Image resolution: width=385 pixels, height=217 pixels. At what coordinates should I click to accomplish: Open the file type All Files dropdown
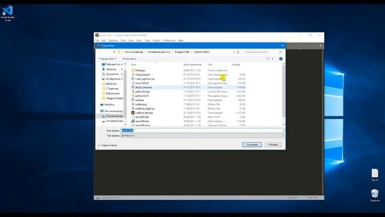(202, 136)
